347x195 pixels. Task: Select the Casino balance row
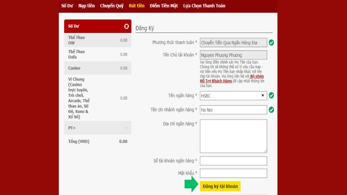coord(98,68)
